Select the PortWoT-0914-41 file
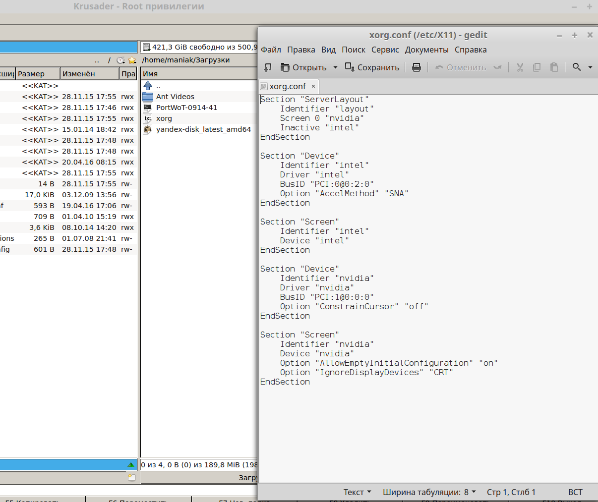The width and height of the screenshot is (598, 502). tap(186, 108)
